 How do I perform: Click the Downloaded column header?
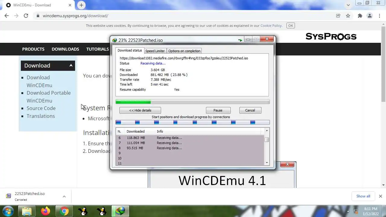pyautogui.click(x=140, y=131)
